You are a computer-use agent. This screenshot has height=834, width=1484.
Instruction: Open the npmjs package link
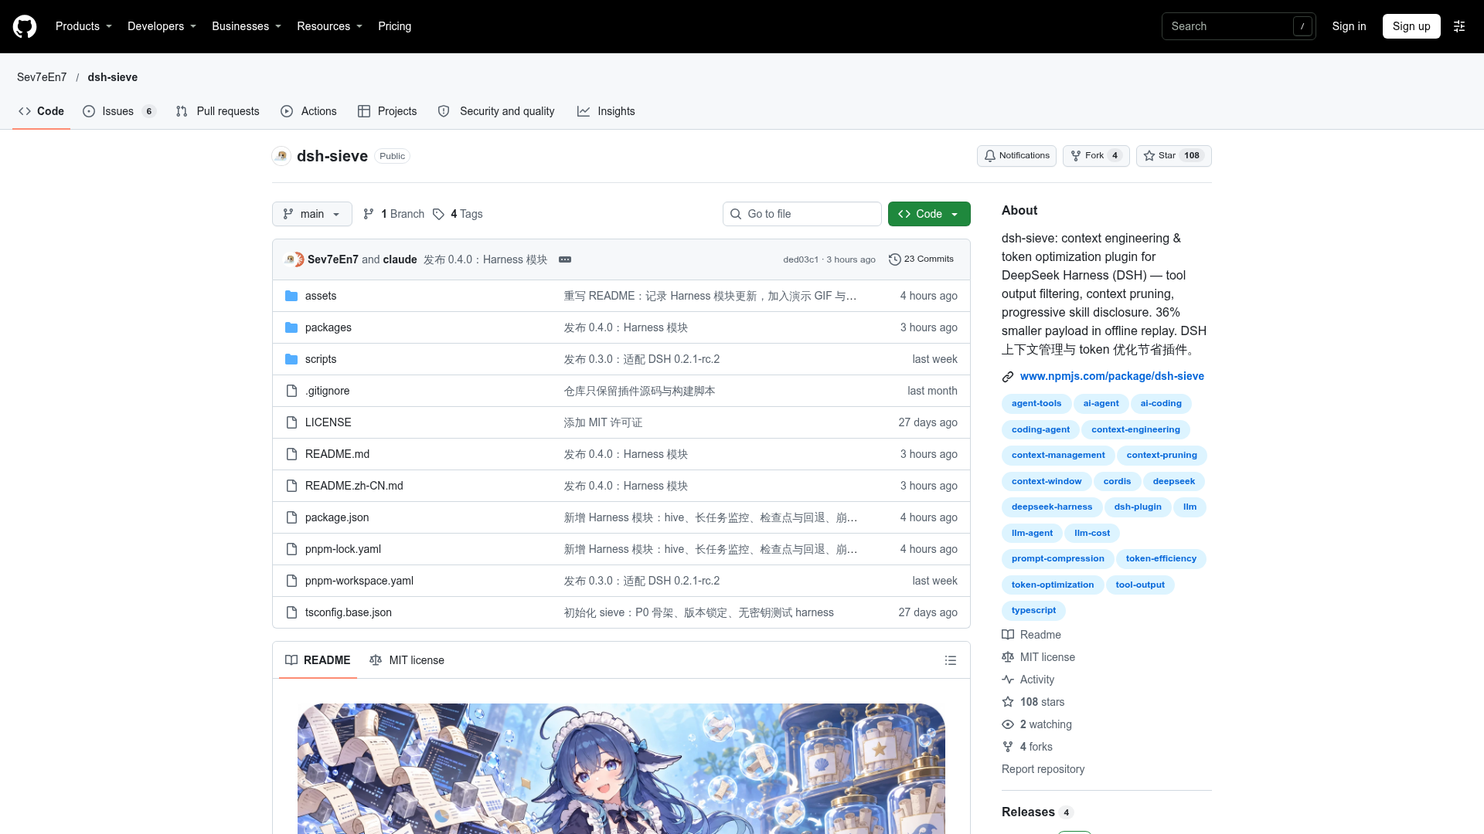[x=1111, y=376]
